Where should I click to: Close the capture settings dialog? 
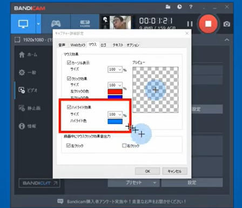point(187,34)
